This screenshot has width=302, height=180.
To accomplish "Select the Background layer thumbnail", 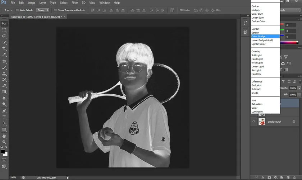I will (x=262, y=122).
